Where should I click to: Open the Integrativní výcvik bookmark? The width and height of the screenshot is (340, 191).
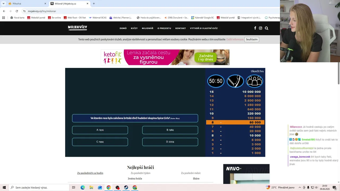point(249,18)
